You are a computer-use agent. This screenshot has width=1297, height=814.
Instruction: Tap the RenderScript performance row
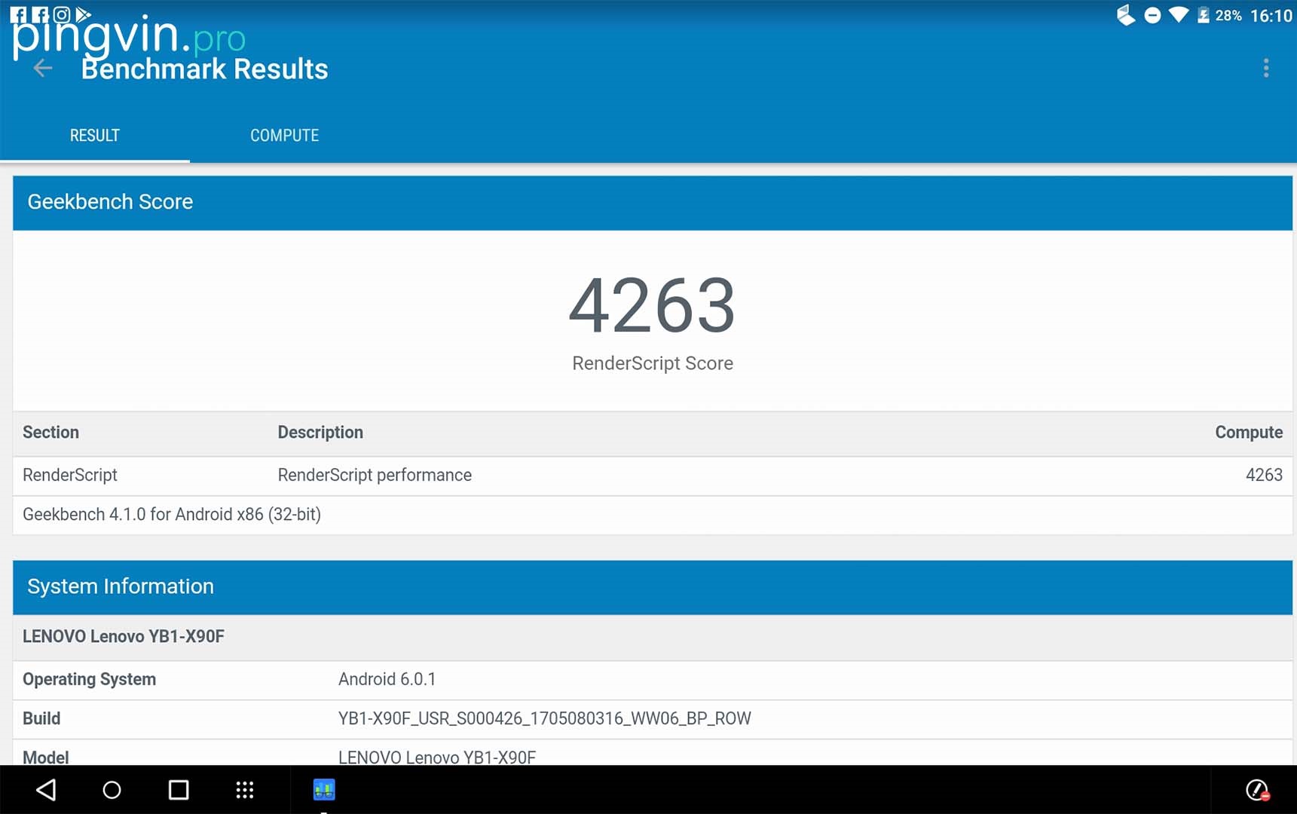pyautogui.click(x=652, y=476)
